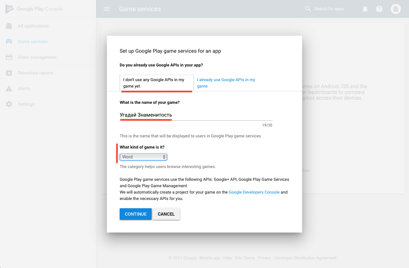Select the "I don't use any Google APIs" tab
The height and width of the screenshot is (268, 409).
(x=157, y=83)
